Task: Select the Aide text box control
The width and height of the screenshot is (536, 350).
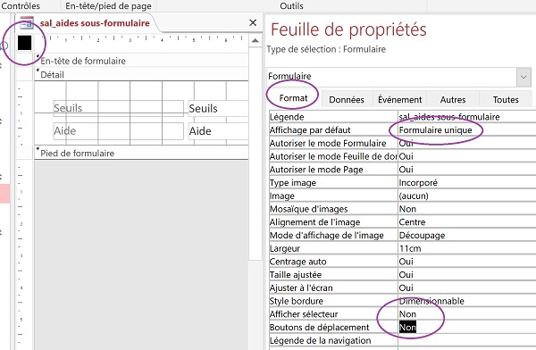Action: point(218,131)
